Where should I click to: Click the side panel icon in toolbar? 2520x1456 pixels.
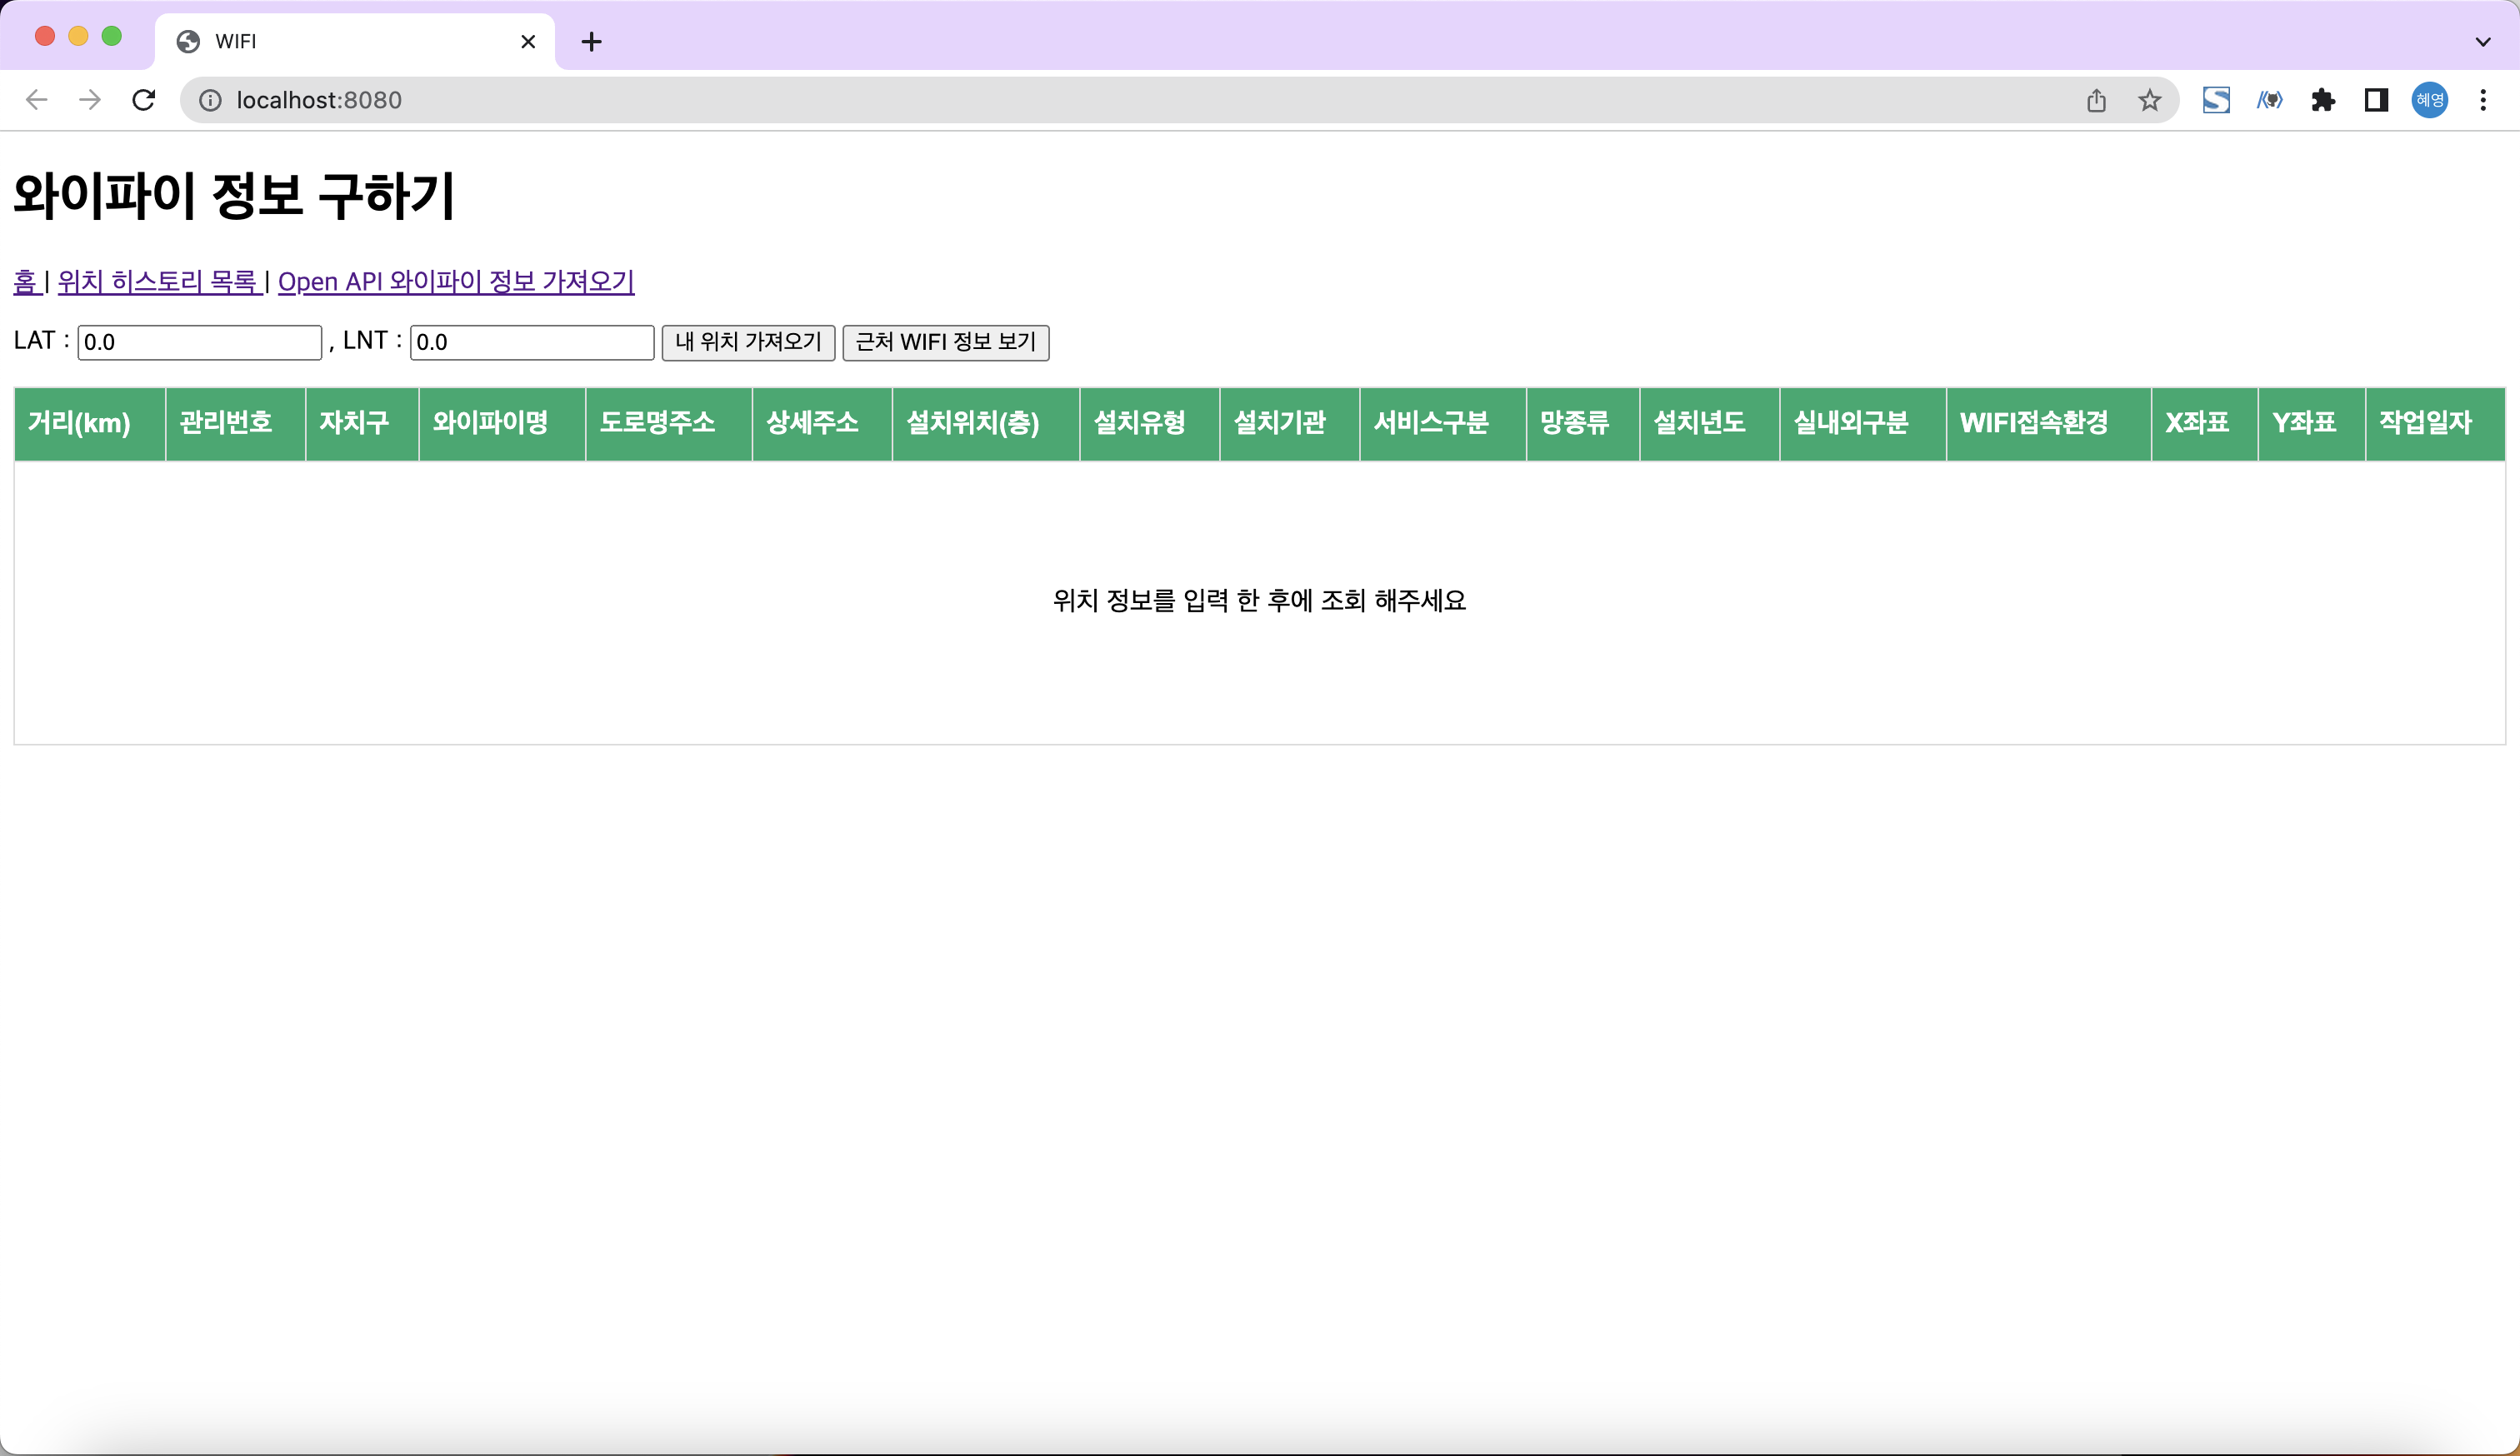2376,99
